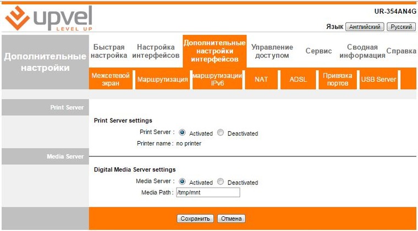Switch language to English (Английский)
The image size is (418, 231).
(365, 27)
